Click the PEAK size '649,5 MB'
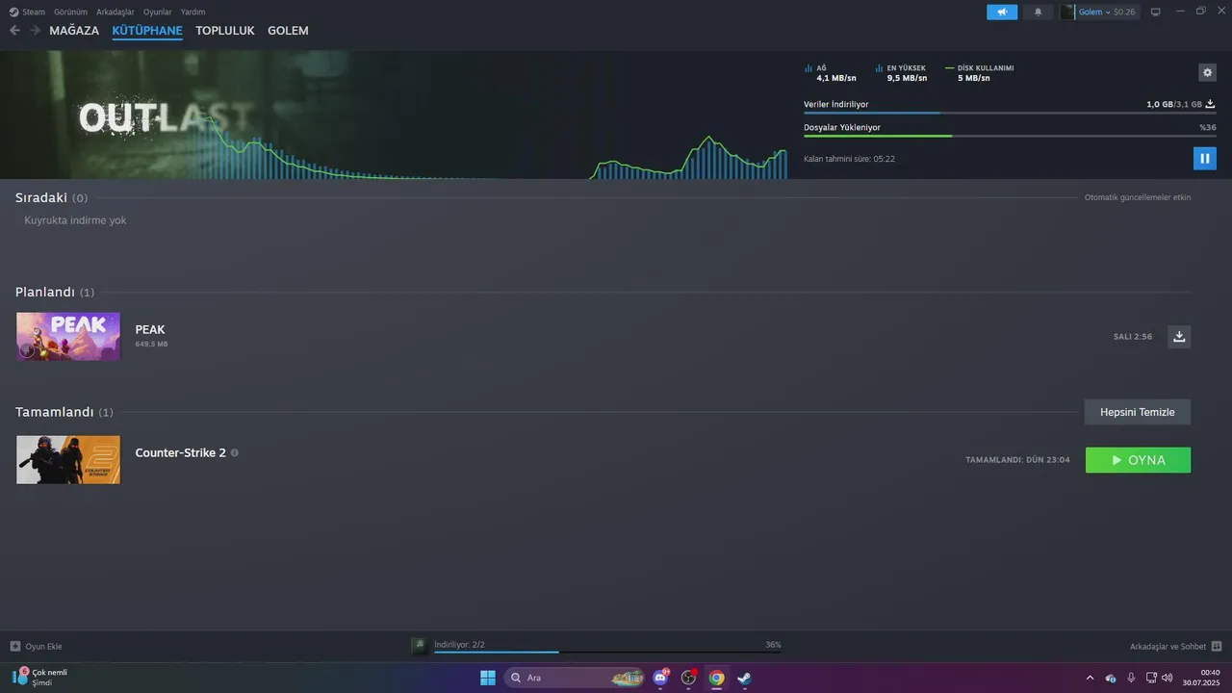 tap(151, 344)
